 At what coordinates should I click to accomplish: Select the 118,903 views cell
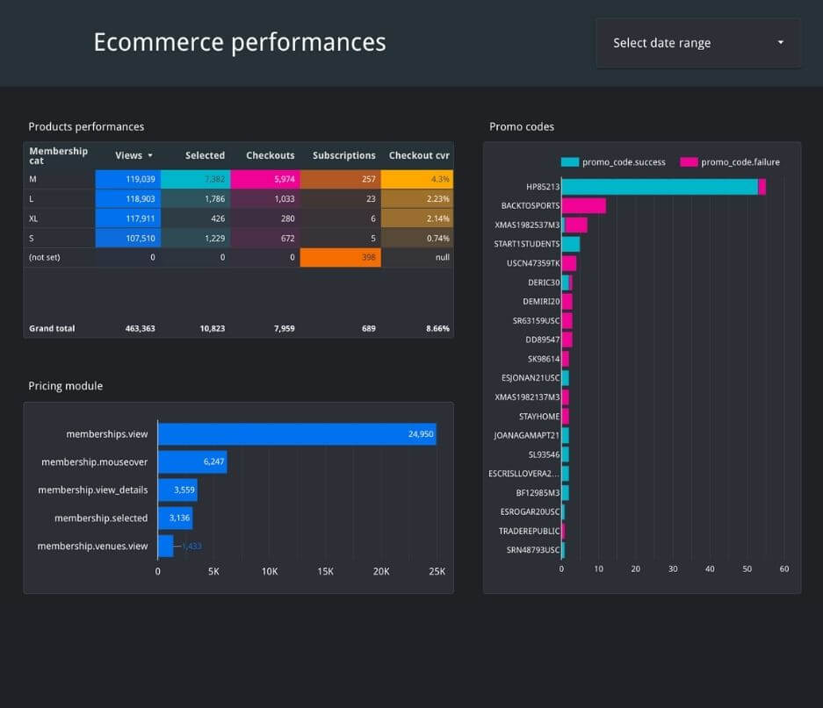pyautogui.click(x=127, y=199)
